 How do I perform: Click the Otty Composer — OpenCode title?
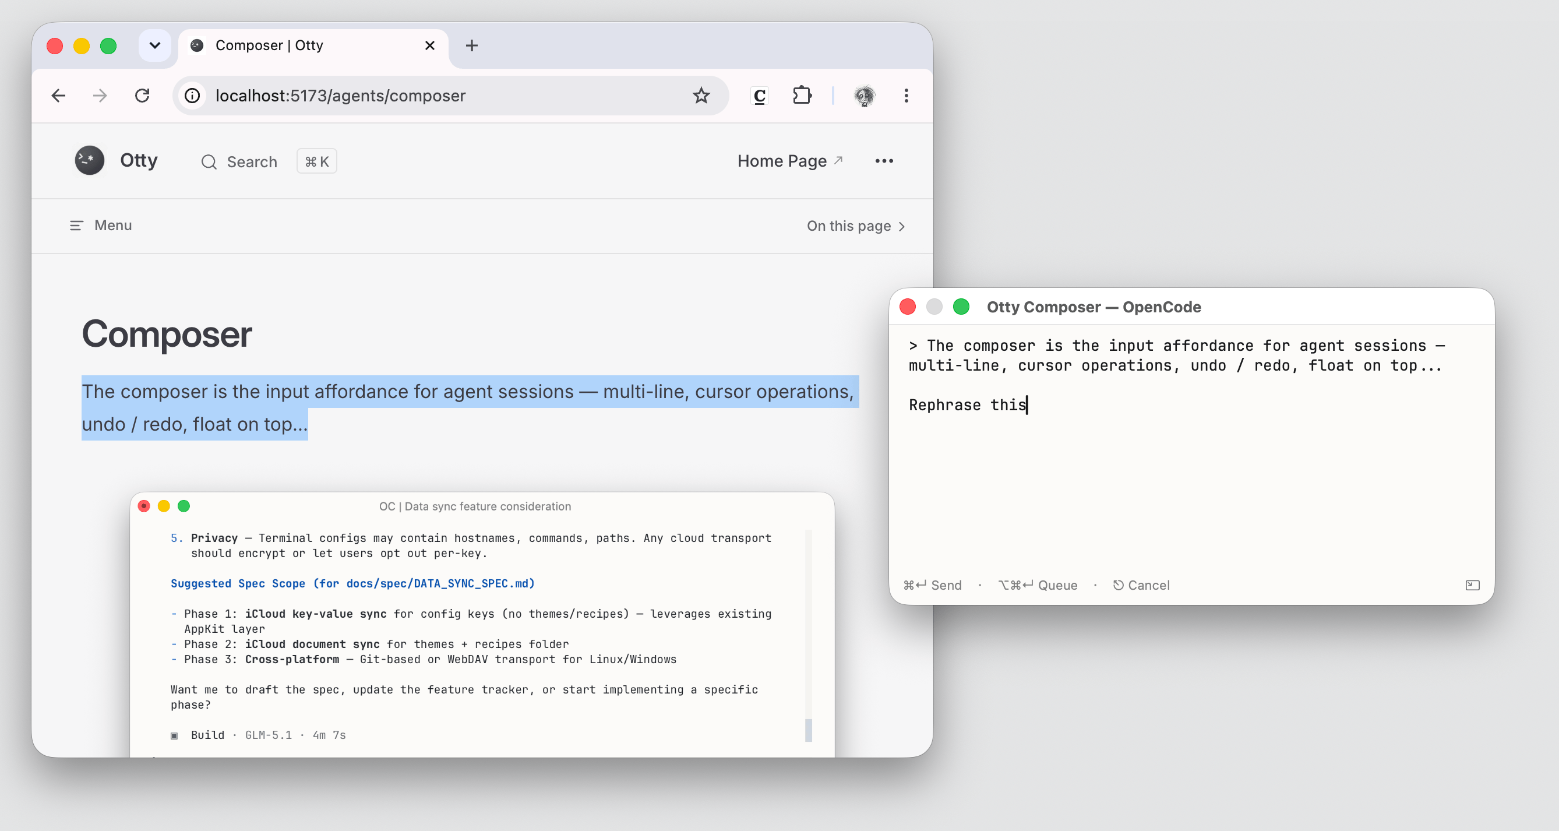[x=1094, y=307]
